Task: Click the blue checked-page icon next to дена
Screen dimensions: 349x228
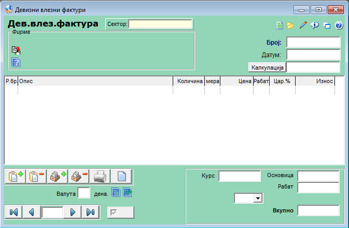Action: coord(128,192)
